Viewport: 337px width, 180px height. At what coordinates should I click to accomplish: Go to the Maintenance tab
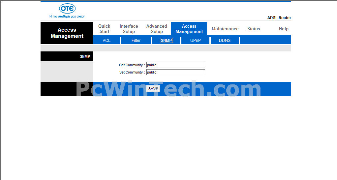(225, 29)
